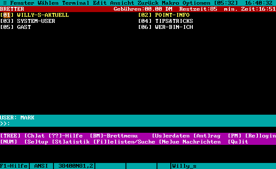The image size is (276, 169).
Task: Select board 04 TIPS&TRICKS
Action: [166, 21]
